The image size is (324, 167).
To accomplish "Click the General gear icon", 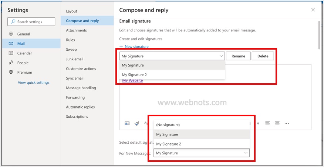I will click(x=11, y=34).
